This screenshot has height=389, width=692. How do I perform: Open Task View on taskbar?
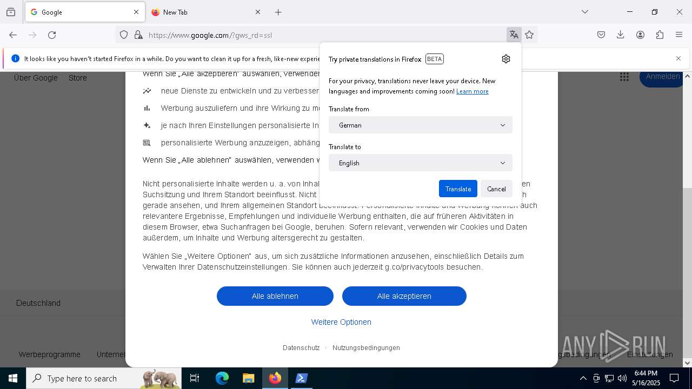195,378
